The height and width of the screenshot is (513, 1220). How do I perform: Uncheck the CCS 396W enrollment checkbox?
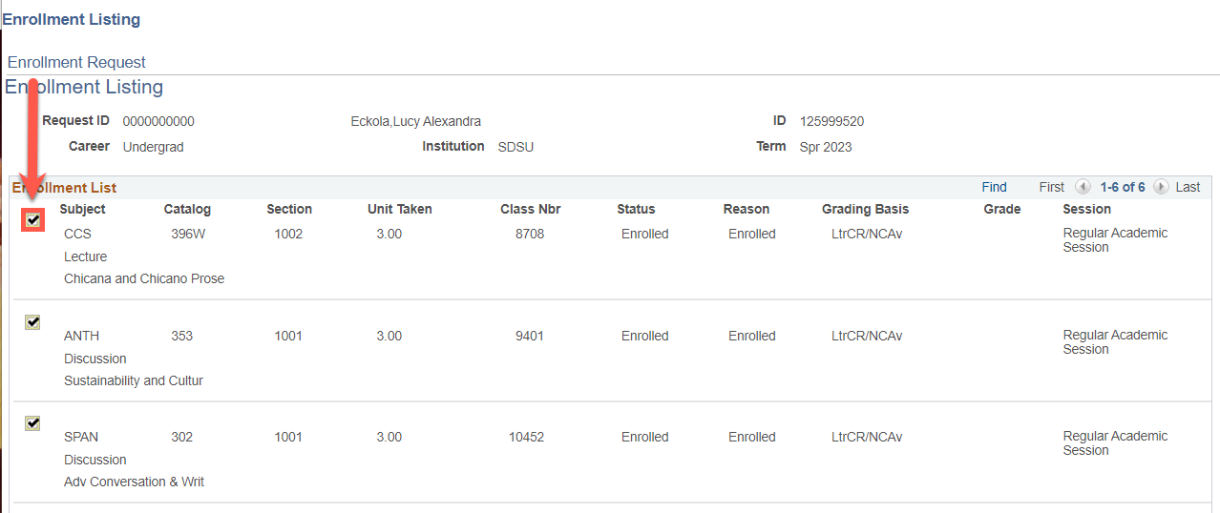coord(33,220)
